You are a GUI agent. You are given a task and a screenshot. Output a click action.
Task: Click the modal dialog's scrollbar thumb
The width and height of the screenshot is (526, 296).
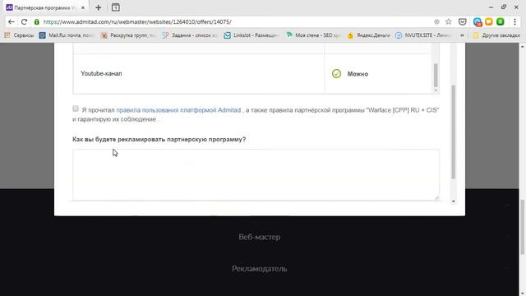[453, 132]
